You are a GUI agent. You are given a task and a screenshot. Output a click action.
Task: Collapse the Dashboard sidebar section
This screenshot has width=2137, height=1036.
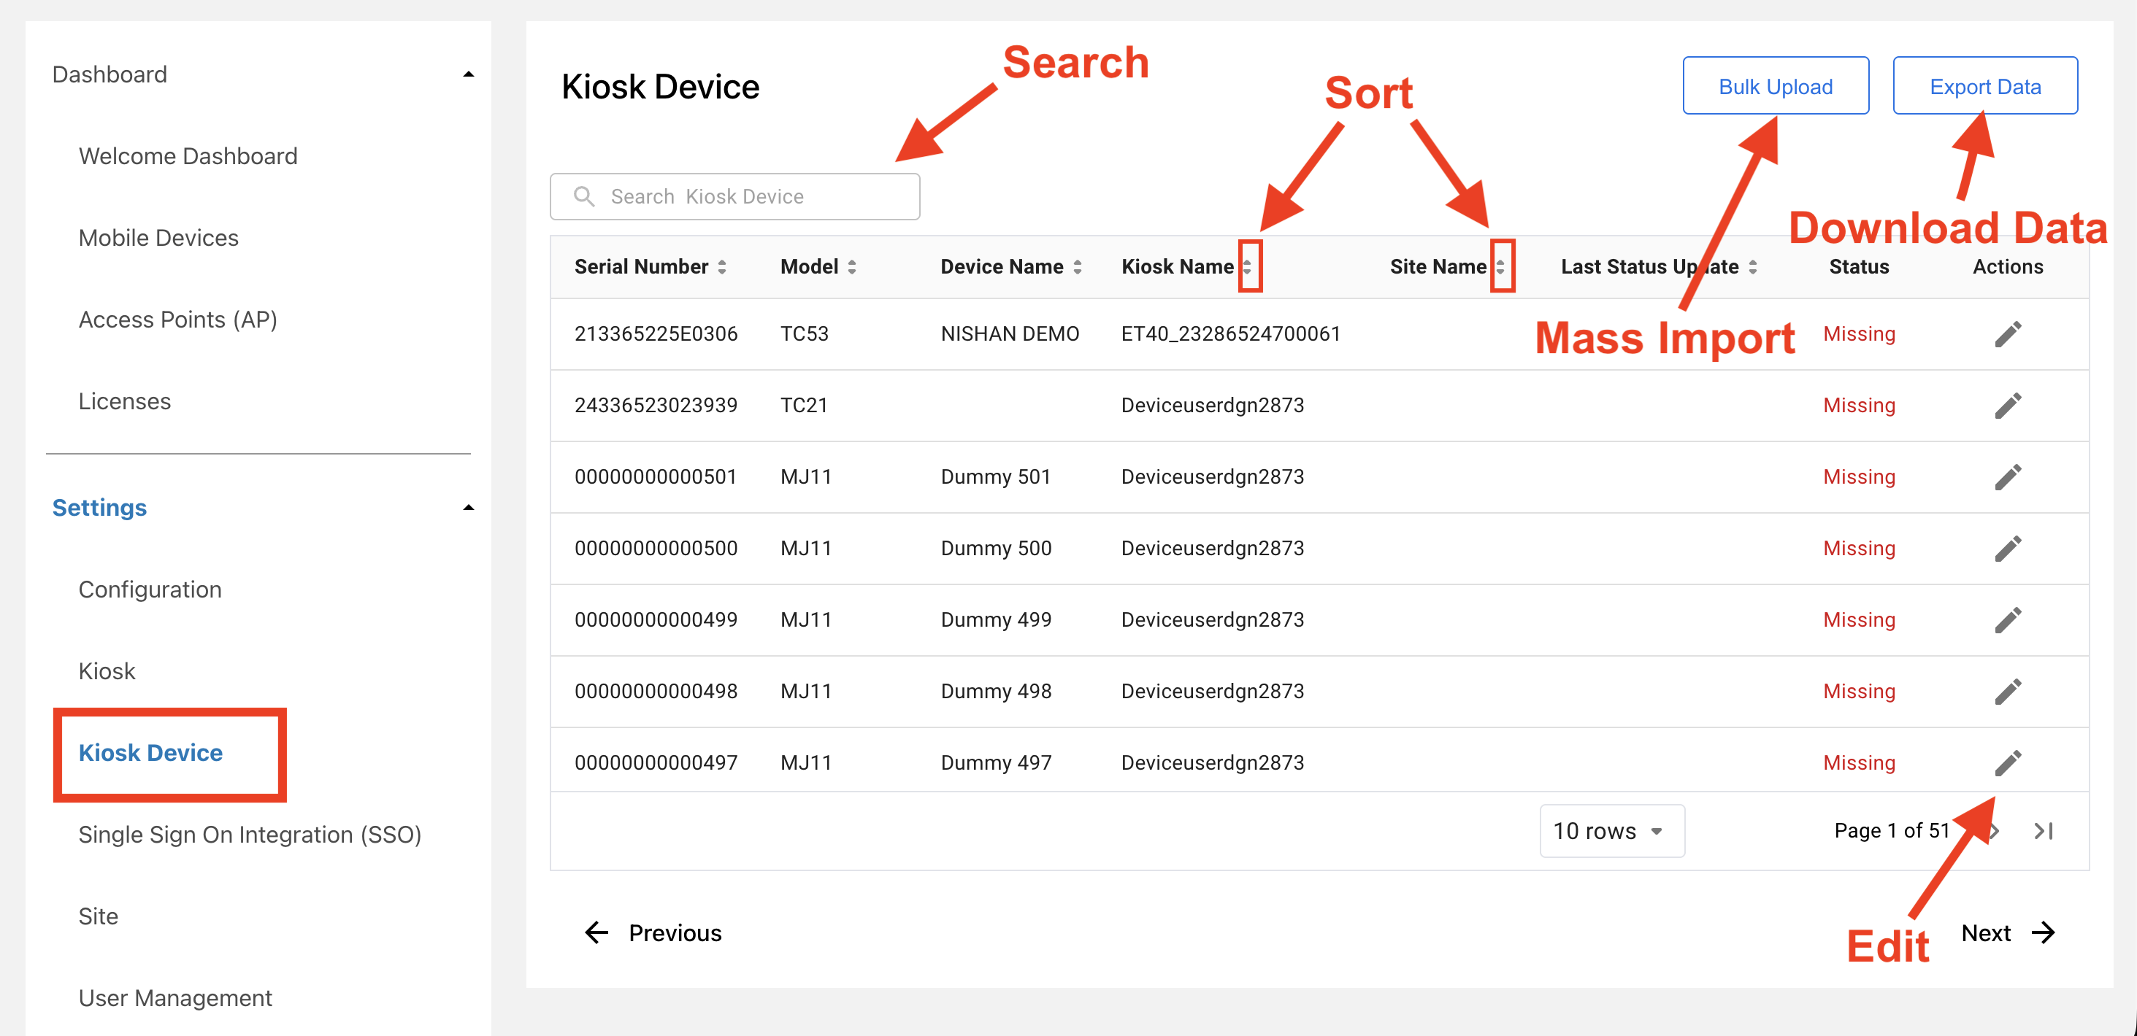pos(468,74)
